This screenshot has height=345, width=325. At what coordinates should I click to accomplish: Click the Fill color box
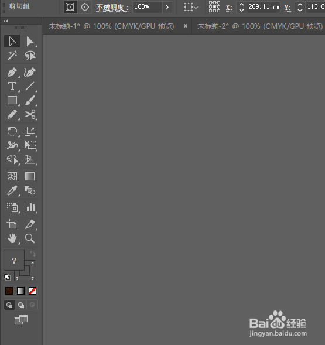coord(14,260)
